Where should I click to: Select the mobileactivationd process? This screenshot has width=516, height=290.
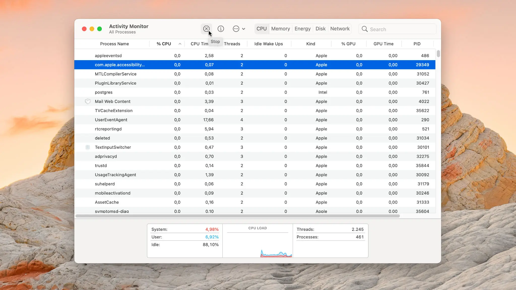[x=255, y=193]
